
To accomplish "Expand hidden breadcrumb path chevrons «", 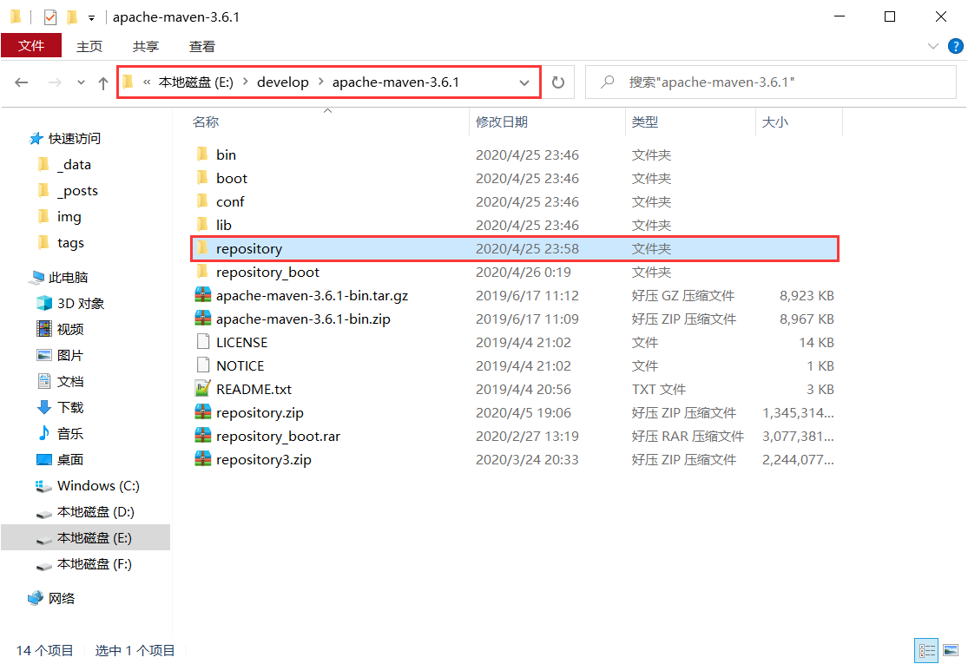I will (147, 82).
